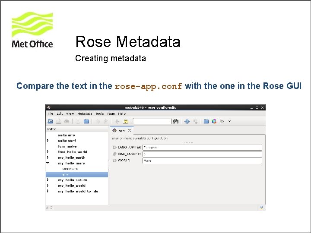Image resolution: width=311 pixels, height=233 pixels.
Task: Click the LANG_JUPITER gear options icon
Action: [x=114, y=148]
